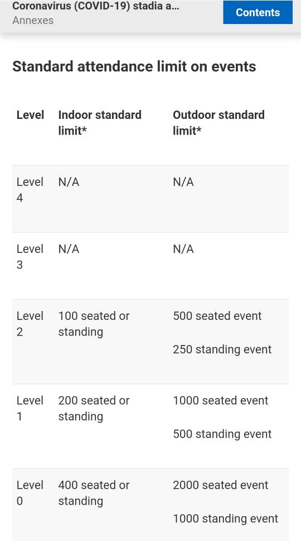Select the Level 4 row label

point(30,190)
